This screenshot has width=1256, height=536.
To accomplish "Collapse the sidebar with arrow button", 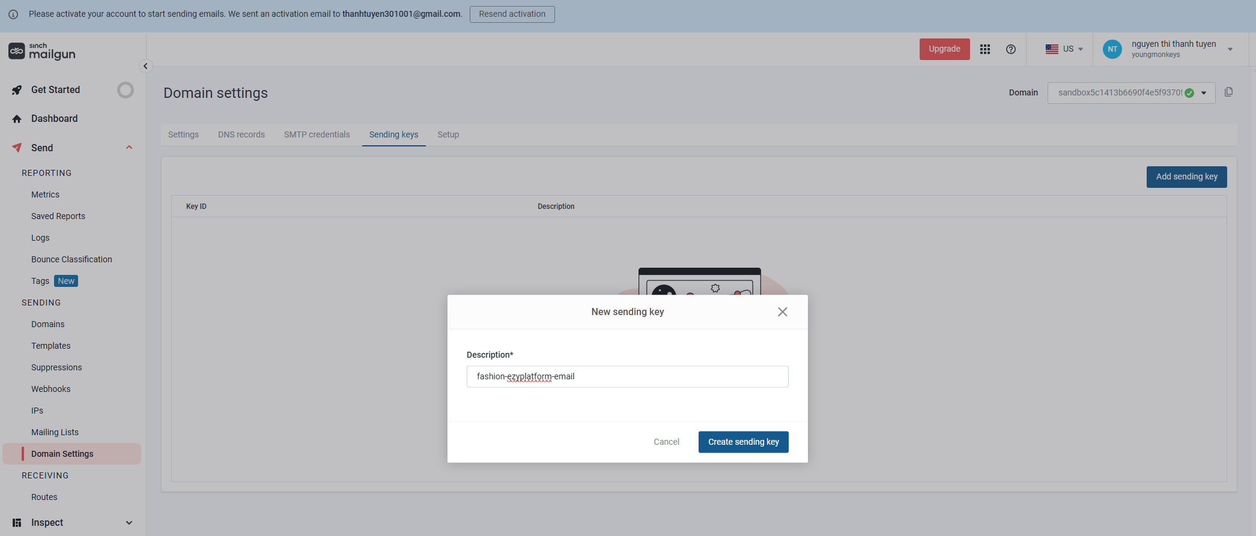I will [145, 66].
